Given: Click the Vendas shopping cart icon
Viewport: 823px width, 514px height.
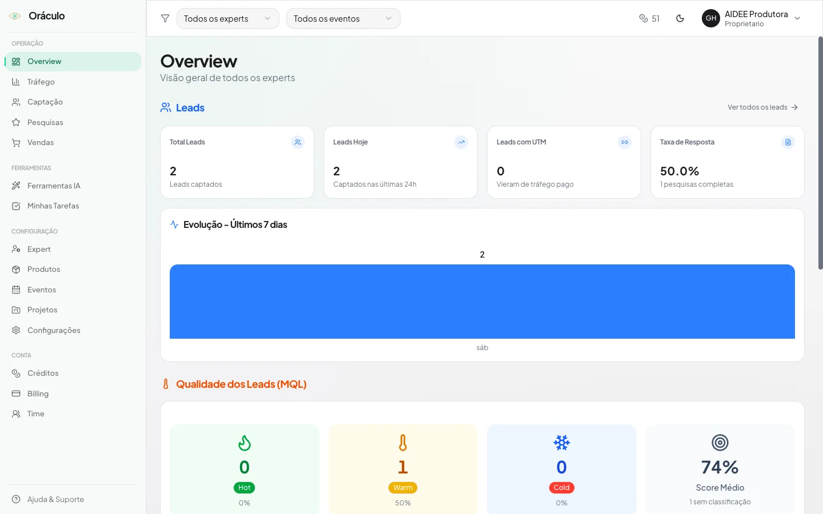Looking at the screenshot, I should tap(16, 143).
